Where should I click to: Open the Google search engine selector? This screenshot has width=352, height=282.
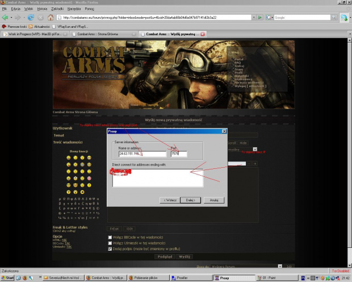coord(269,17)
